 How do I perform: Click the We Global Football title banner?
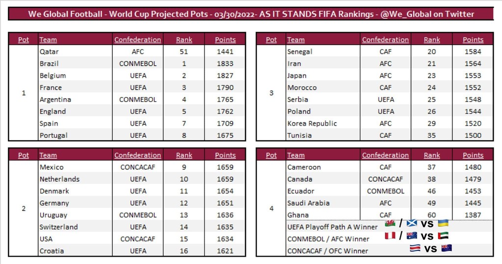tap(251, 14)
